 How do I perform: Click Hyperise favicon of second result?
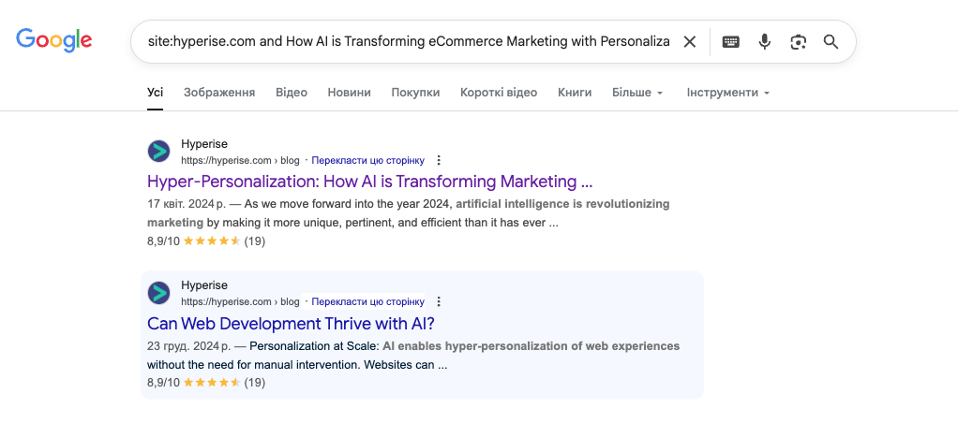[x=159, y=293]
